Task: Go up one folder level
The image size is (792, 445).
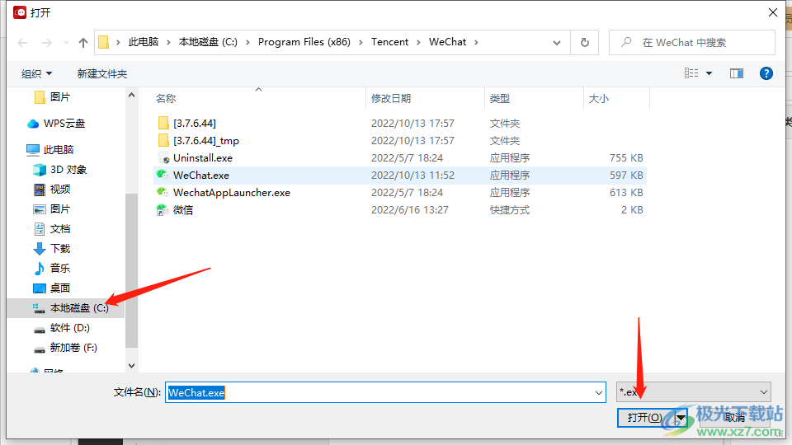Action: (83, 43)
